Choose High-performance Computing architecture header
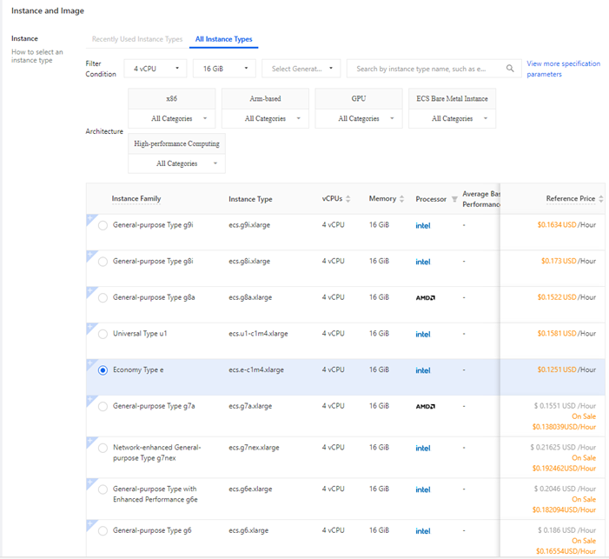 coord(176,143)
